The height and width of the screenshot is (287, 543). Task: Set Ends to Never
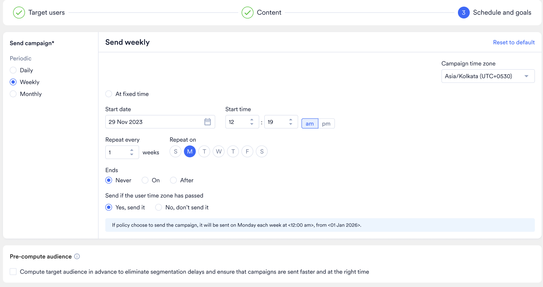coord(109,180)
